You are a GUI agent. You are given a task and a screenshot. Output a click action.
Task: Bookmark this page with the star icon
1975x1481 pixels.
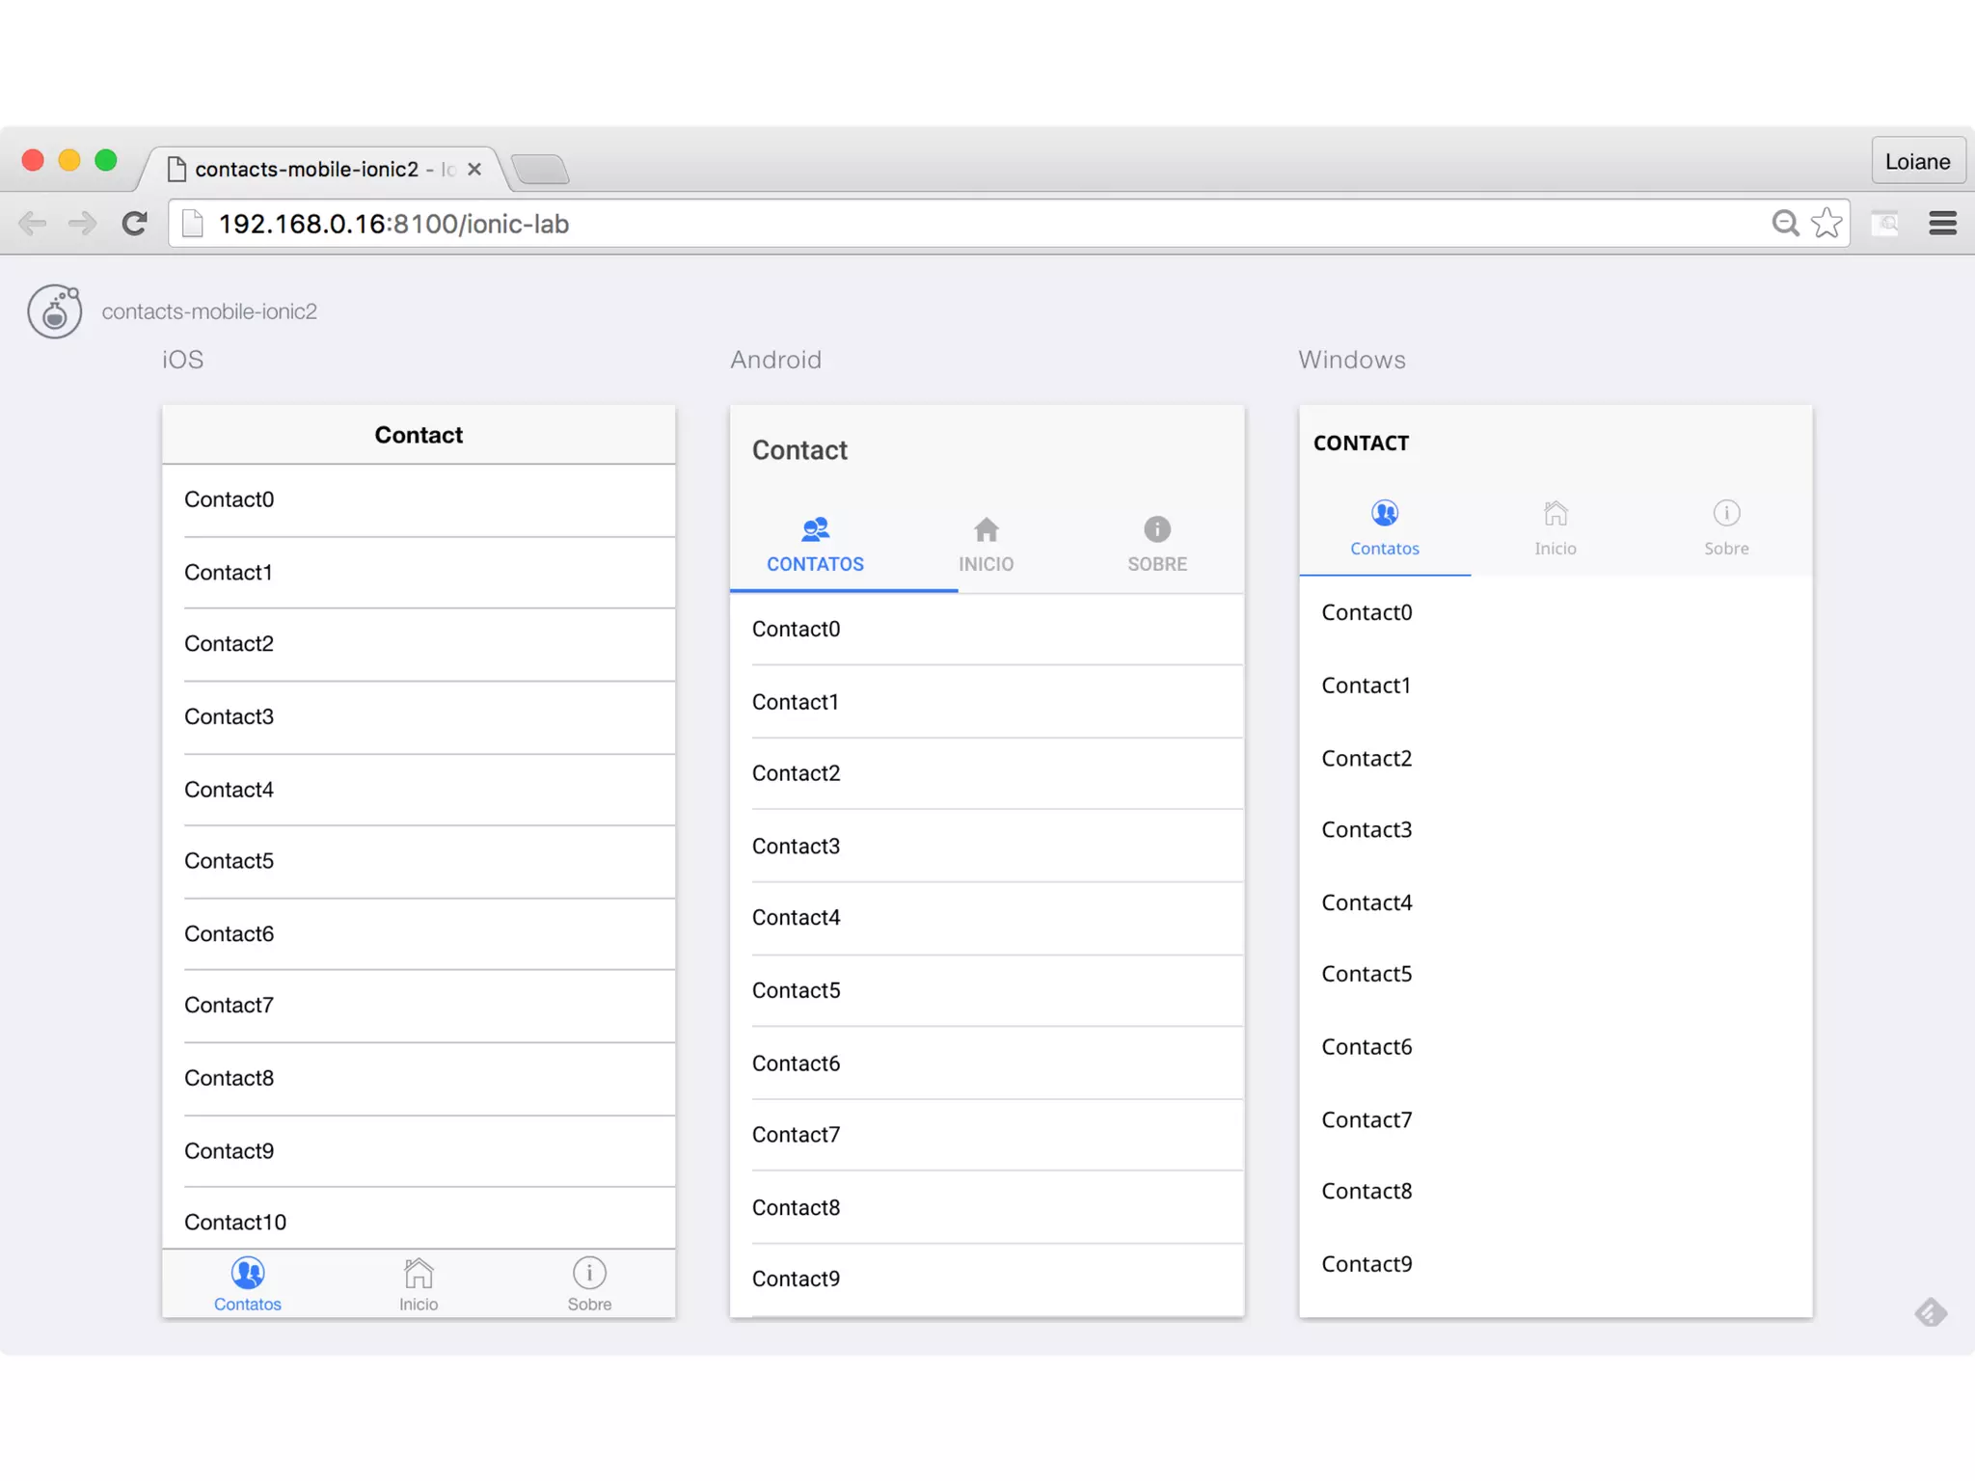click(x=1826, y=223)
